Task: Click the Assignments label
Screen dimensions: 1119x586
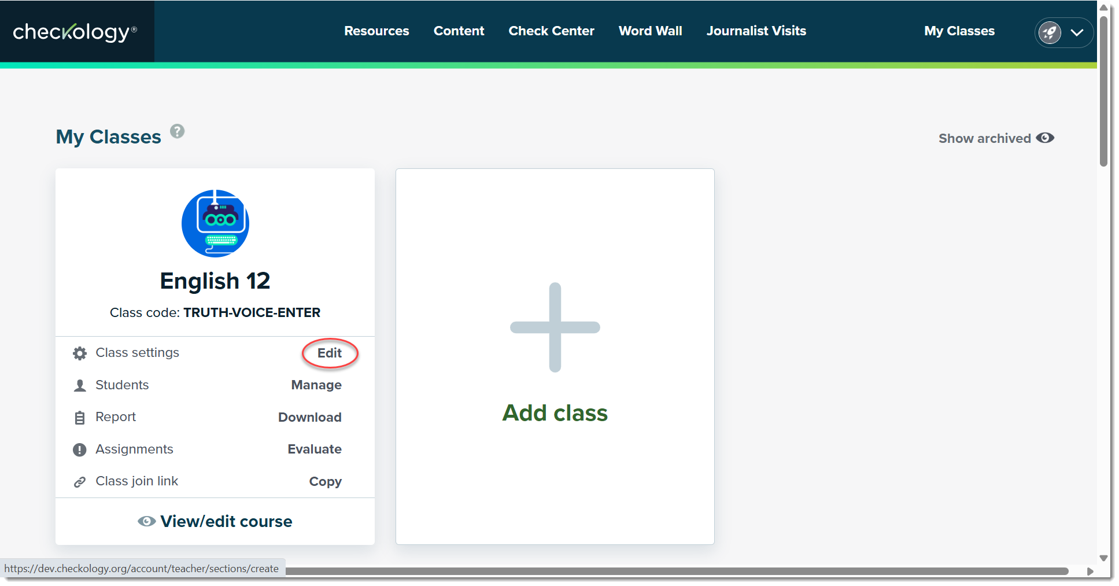Action: (134, 449)
